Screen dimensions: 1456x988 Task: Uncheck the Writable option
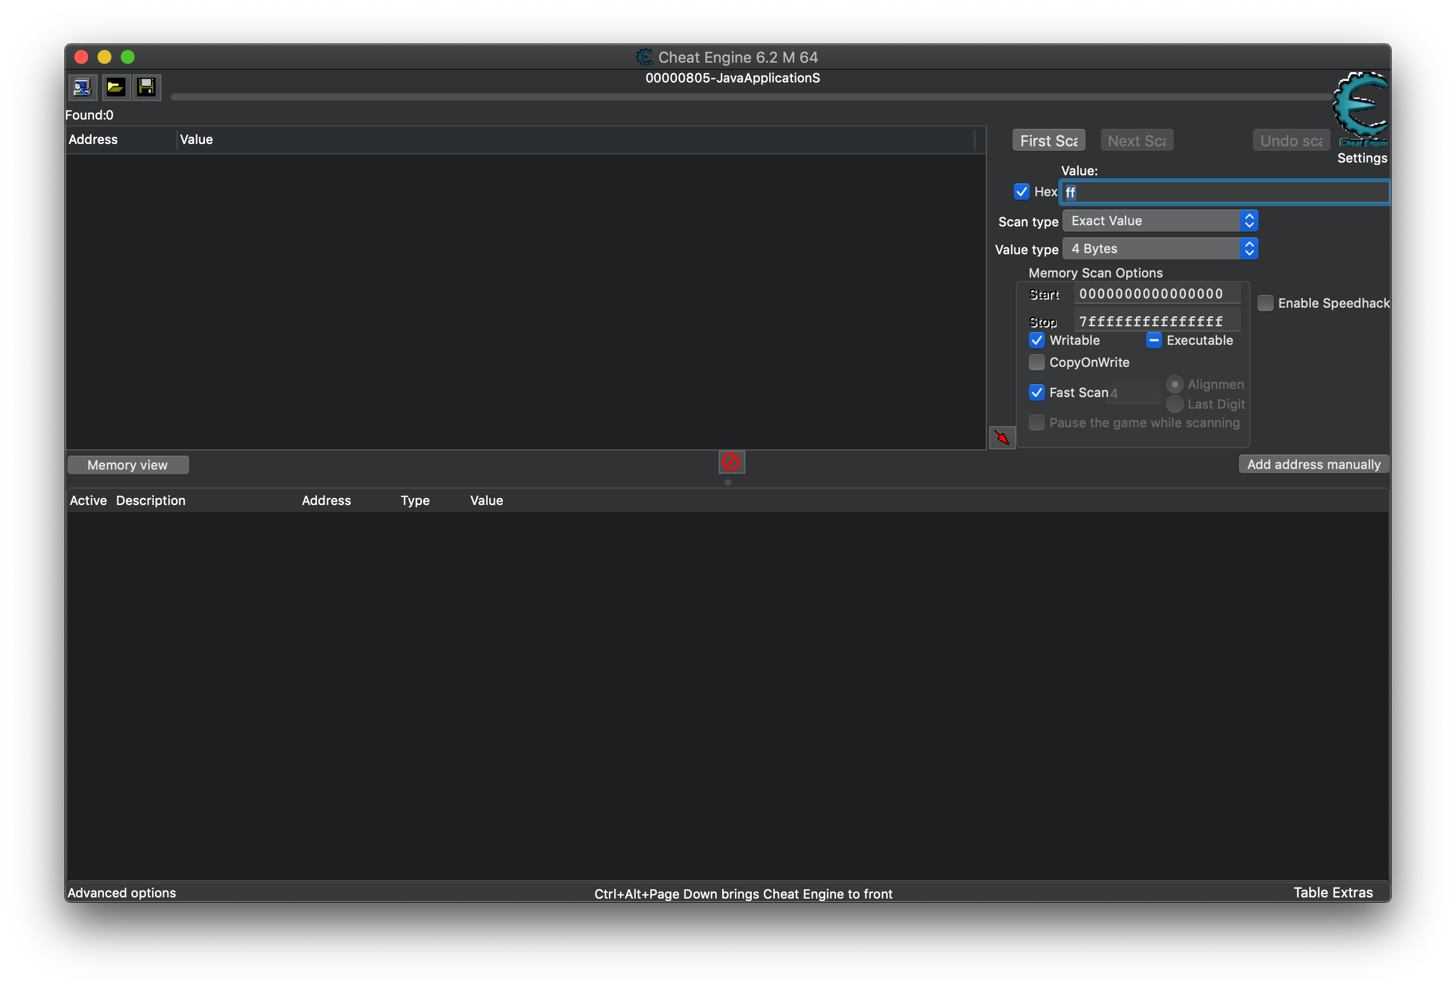1036,340
